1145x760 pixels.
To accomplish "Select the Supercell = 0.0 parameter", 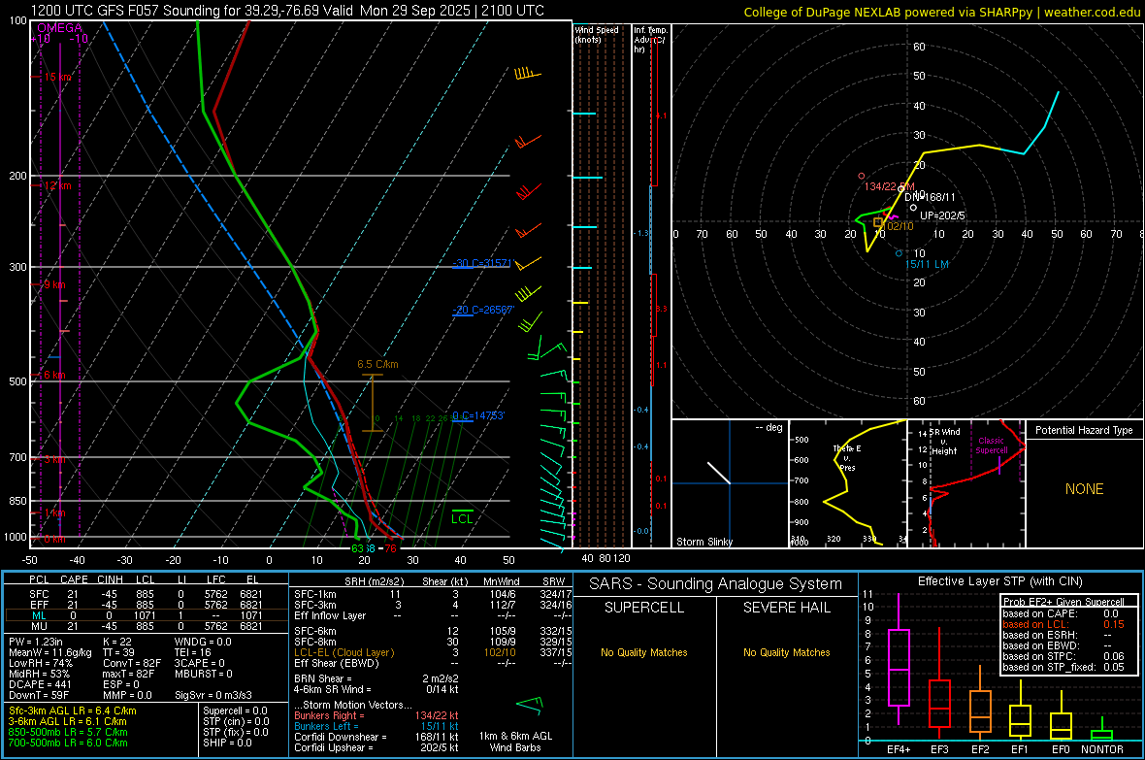I will click(x=235, y=710).
